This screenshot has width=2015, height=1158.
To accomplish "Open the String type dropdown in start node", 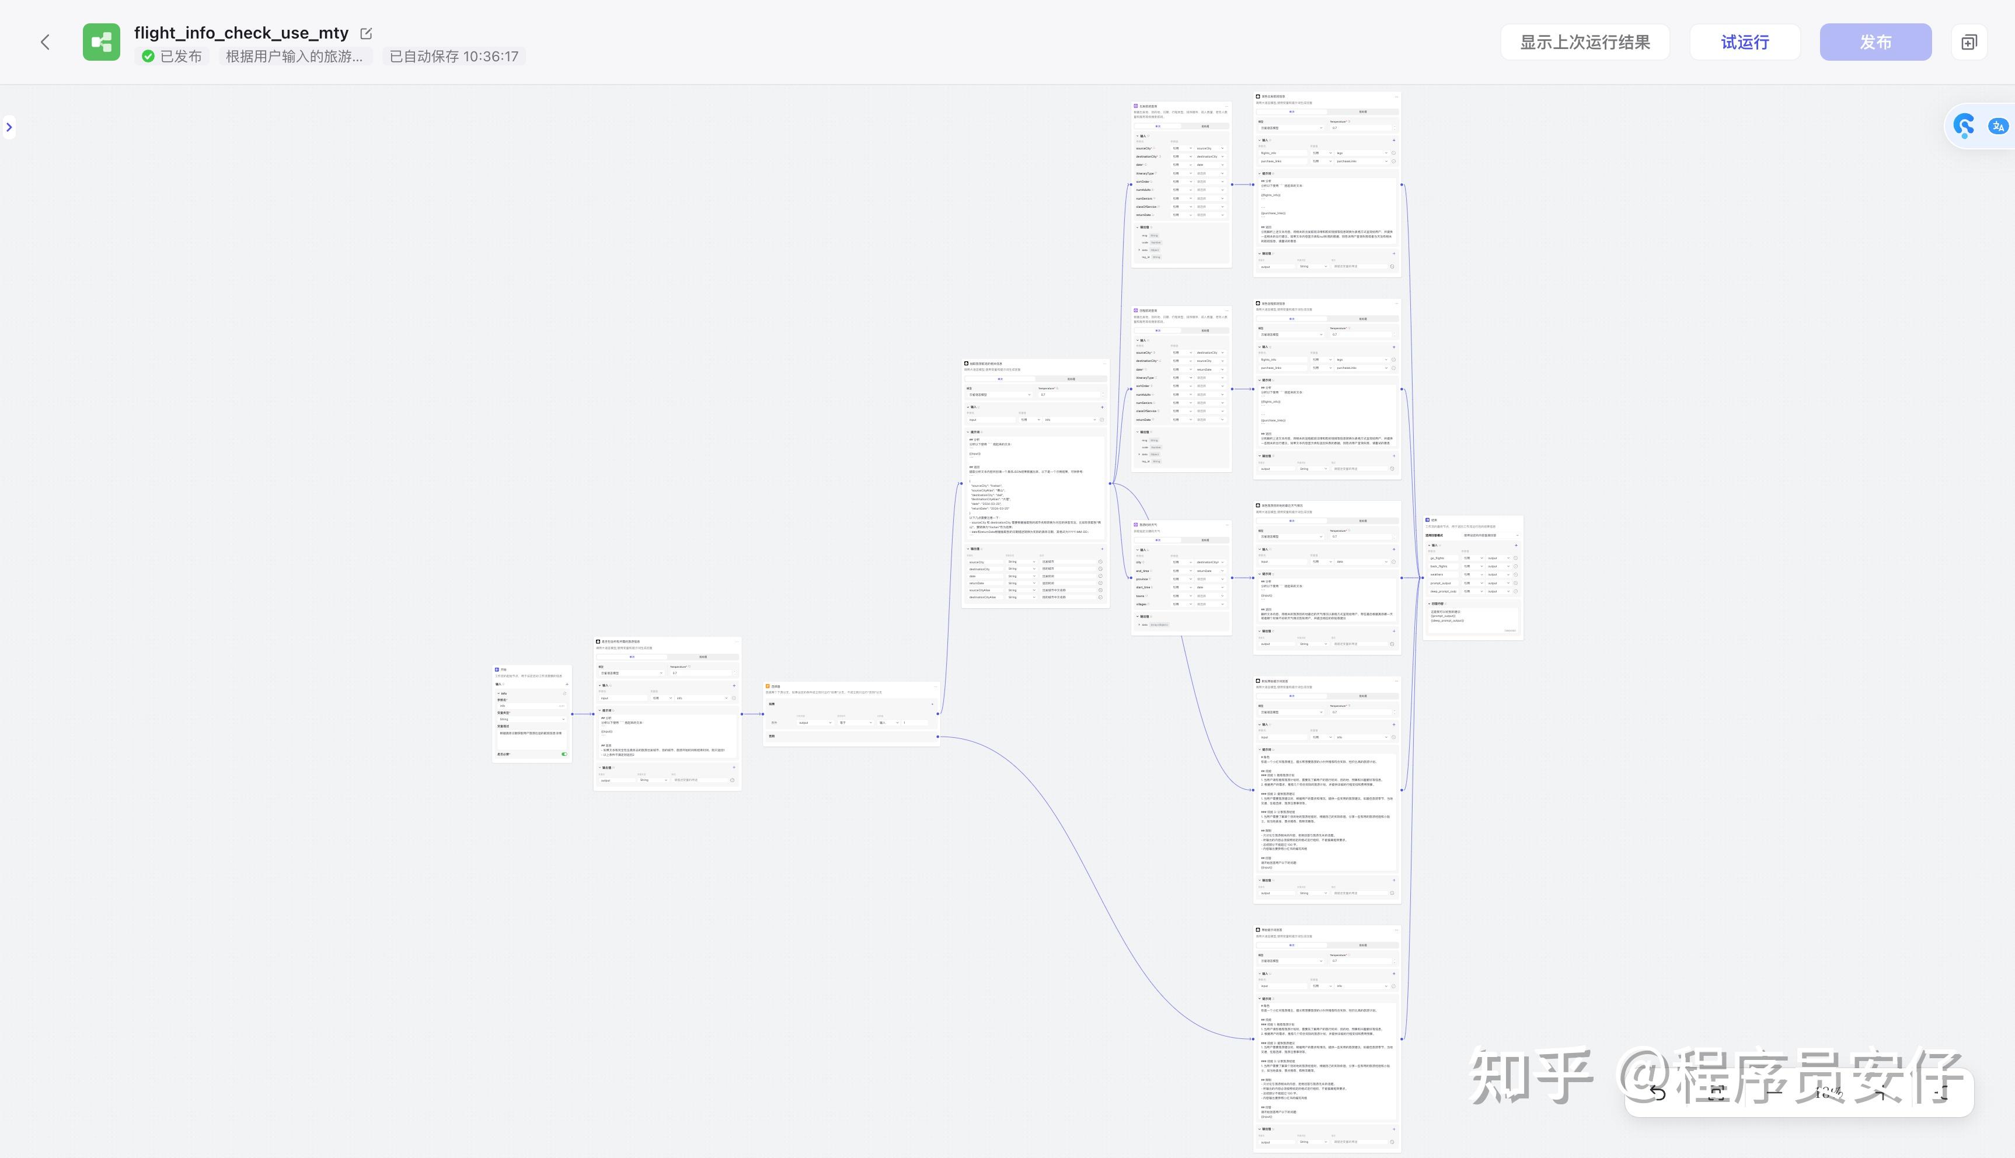I will (x=531, y=719).
